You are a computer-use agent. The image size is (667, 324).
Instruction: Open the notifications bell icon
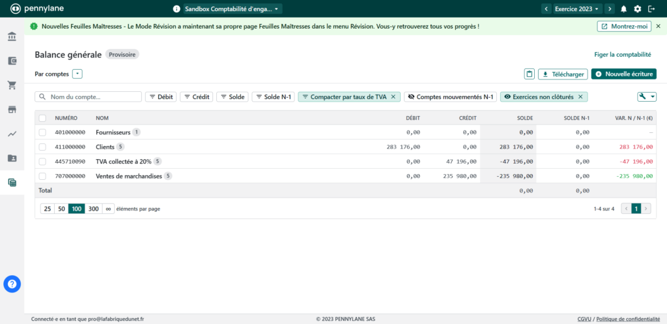(x=623, y=8)
